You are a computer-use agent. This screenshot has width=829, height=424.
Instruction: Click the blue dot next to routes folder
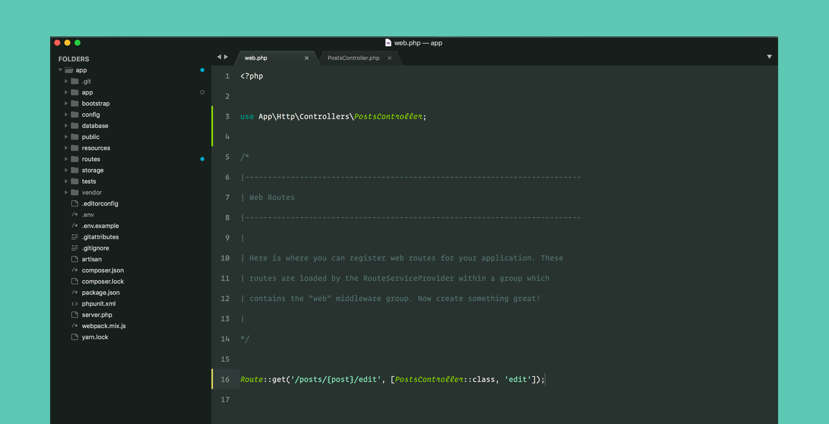202,159
